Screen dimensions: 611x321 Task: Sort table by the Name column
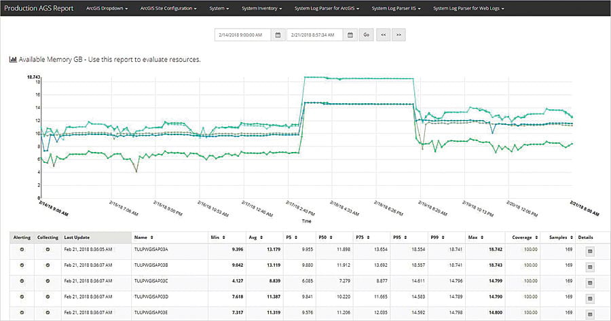click(170, 238)
